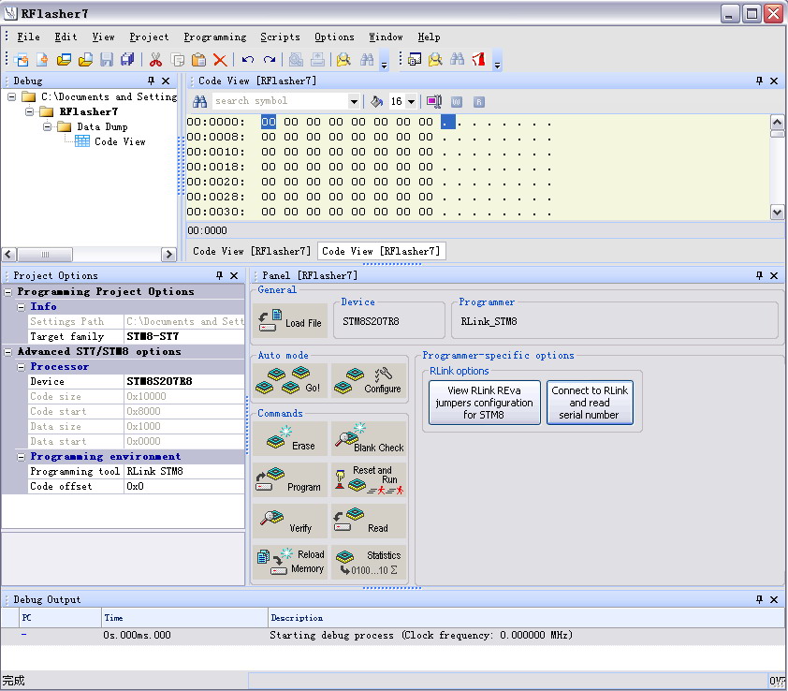This screenshot has width=788, height=691.
Task: Click the Open File folder icon
Action: [85, 59]
